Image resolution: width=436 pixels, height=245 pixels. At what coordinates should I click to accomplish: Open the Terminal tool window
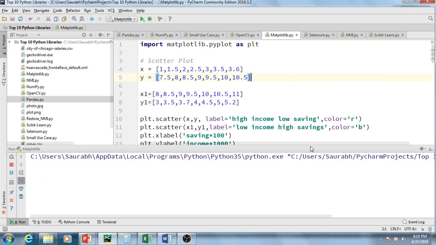click(x=107, y=222)
